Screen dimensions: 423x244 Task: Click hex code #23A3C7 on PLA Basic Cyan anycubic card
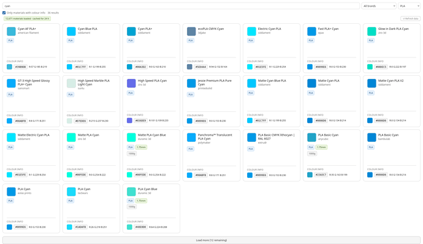pos(321,175)
